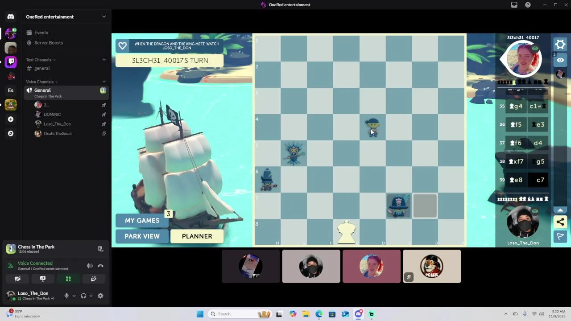This screenshot has width=571, height=321.
Task: Disconnect from voice call
Action: tap(100, 266)
